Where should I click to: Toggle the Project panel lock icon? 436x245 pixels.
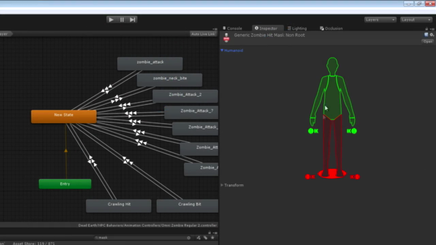(210, 233)
